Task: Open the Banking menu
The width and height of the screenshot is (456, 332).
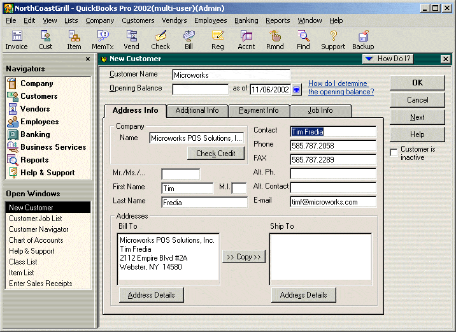Action: [x=246, y=20]
